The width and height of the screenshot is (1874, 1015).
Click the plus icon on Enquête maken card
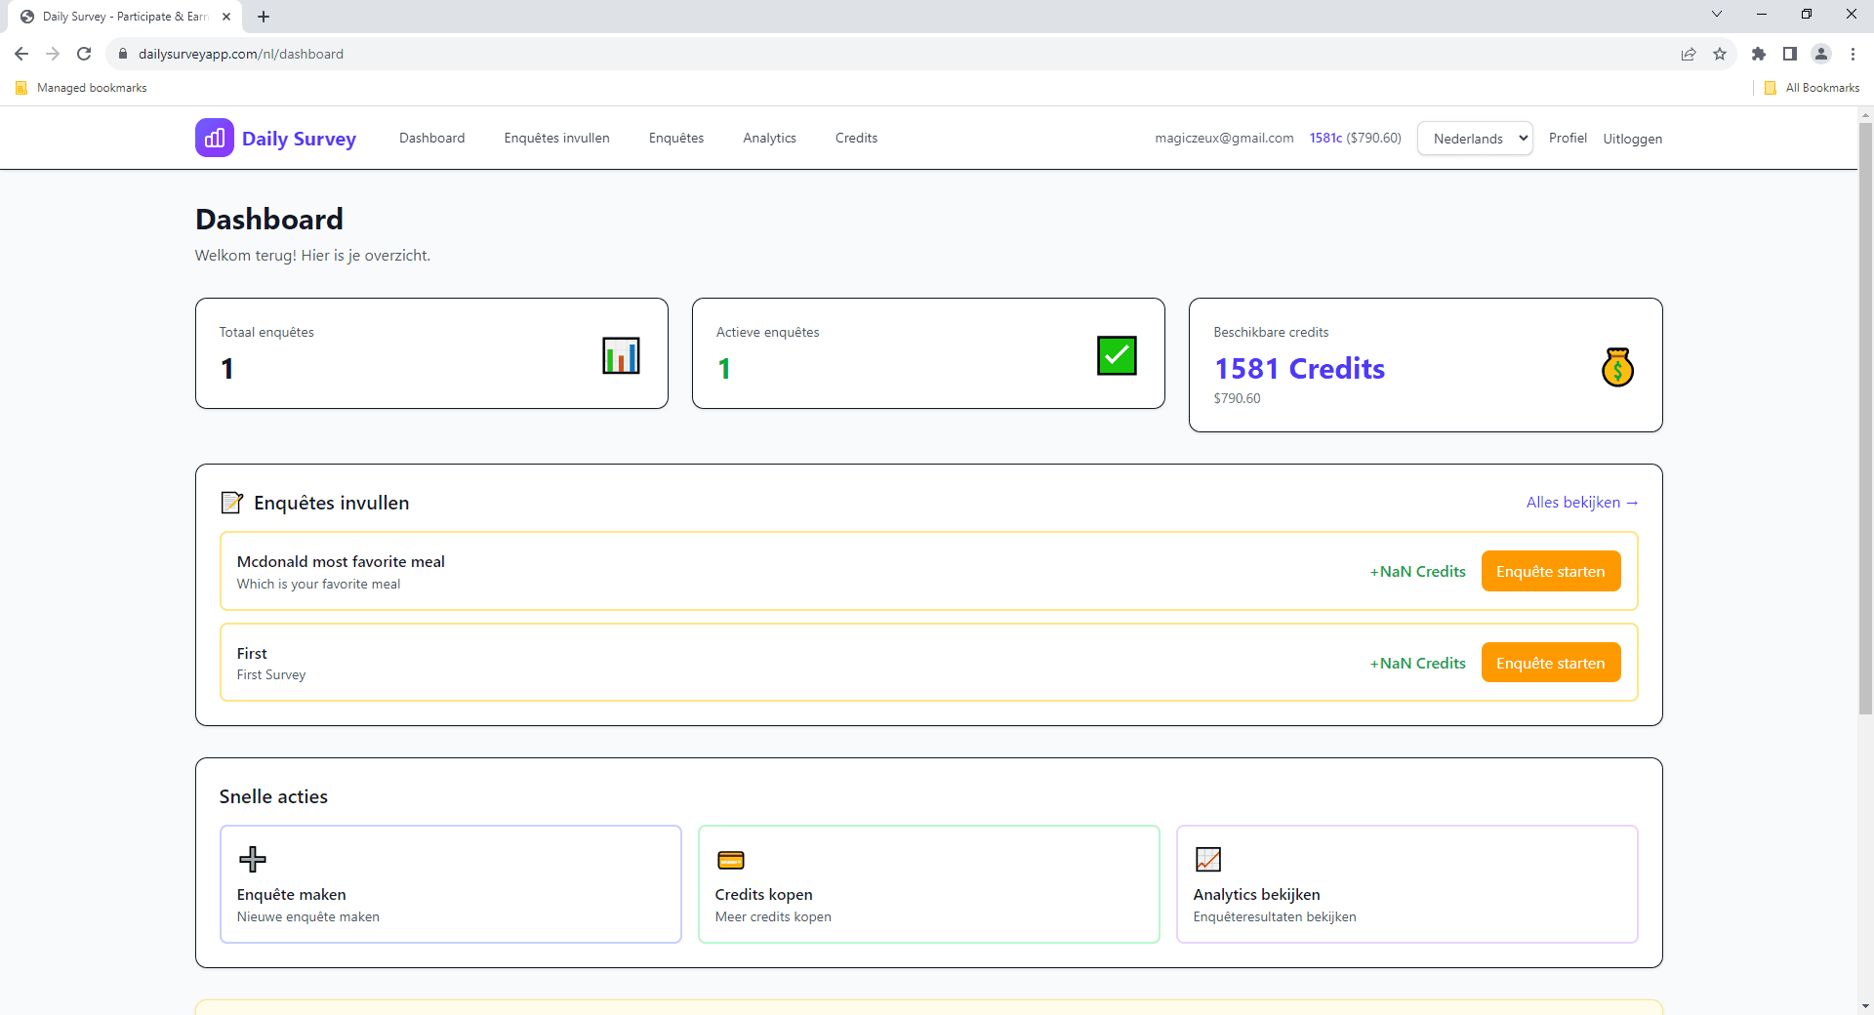[x=253, y=860]
